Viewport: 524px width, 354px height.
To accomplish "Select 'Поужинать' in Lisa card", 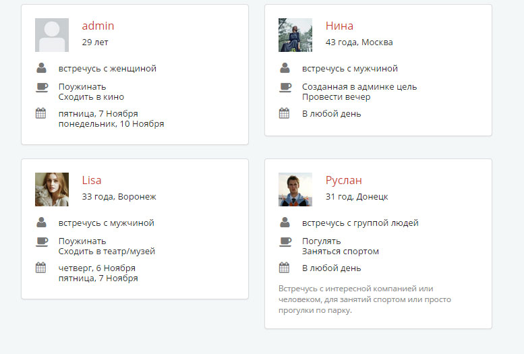I will 82,241.
